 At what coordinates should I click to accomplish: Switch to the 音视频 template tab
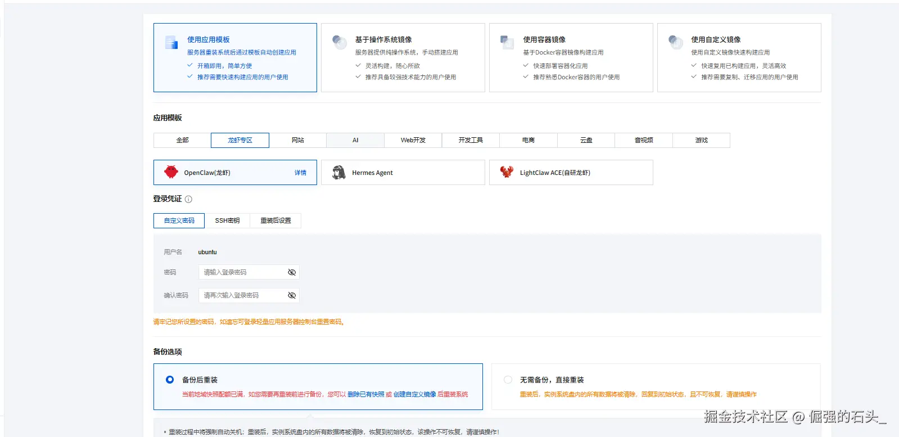(644, 140)
